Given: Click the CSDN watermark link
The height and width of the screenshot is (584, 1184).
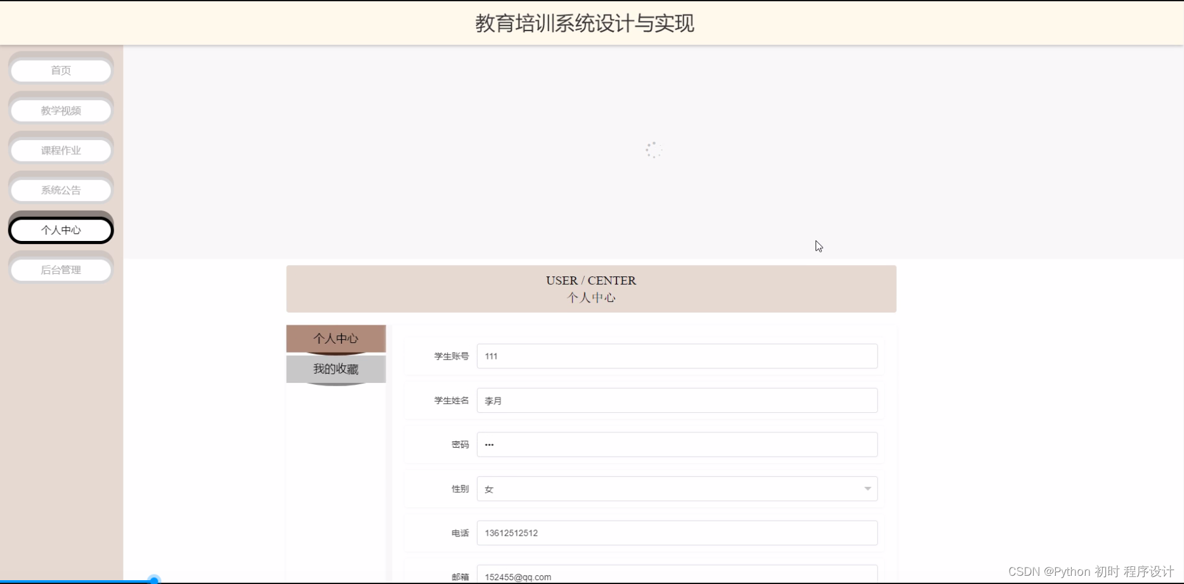Looking at the screenshot, I should tap(1088, 571).
